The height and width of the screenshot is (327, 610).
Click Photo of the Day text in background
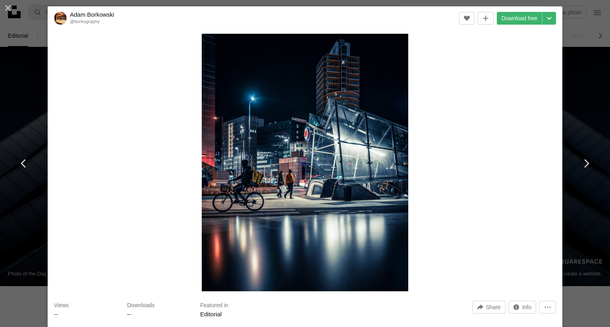27,274
